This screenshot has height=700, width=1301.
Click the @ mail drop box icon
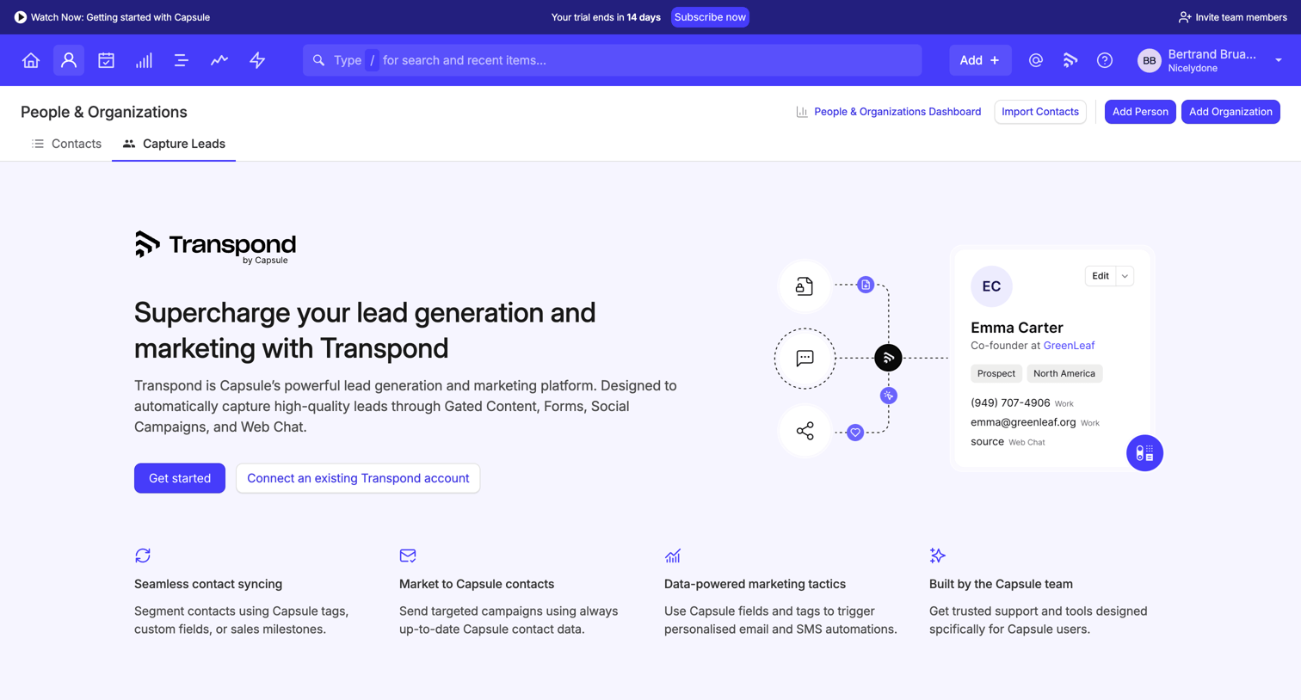click(x=1036, y=60)
